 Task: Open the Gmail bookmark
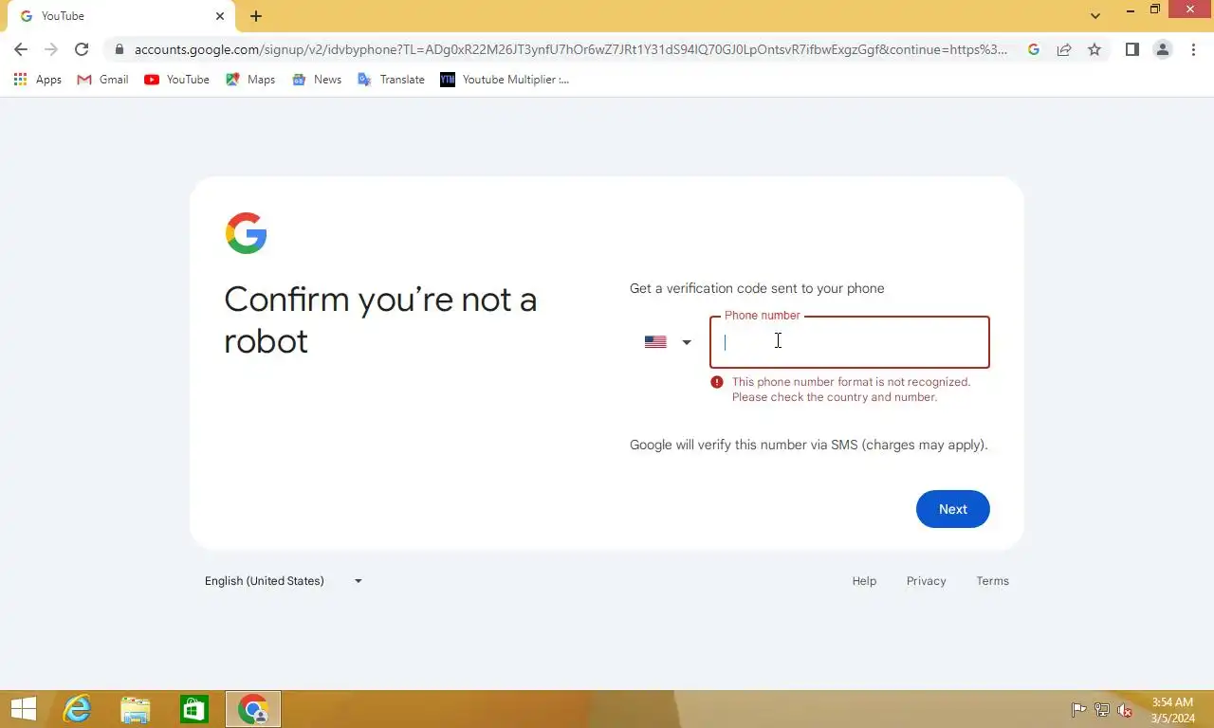(102, 80)
